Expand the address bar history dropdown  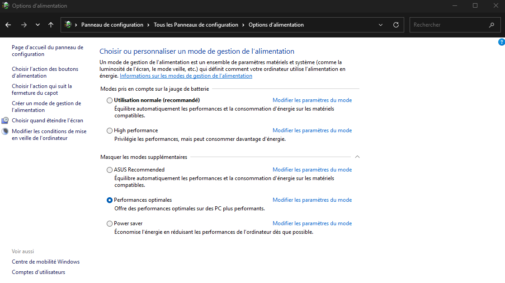(381, 25)
